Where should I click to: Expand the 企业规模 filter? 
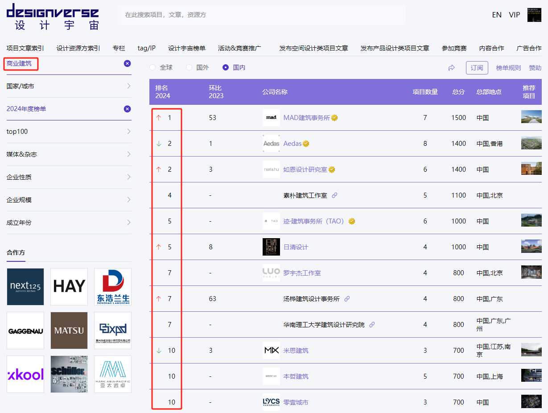69,200
